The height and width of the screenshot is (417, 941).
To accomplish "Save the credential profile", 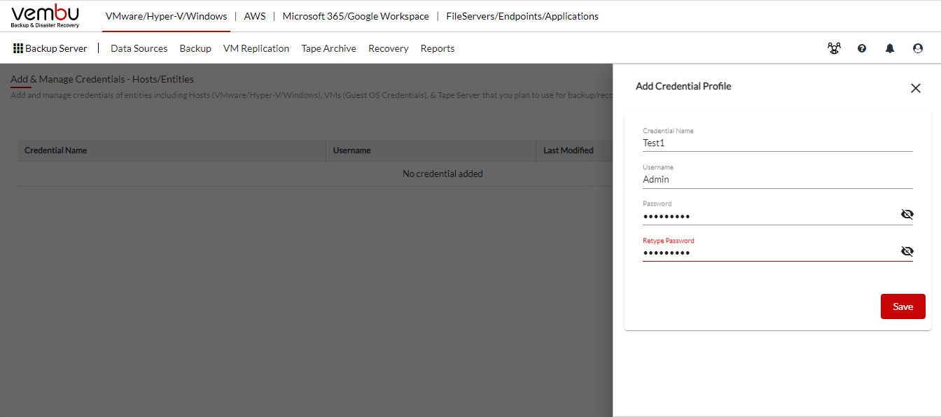I will (x=903, y=306).
